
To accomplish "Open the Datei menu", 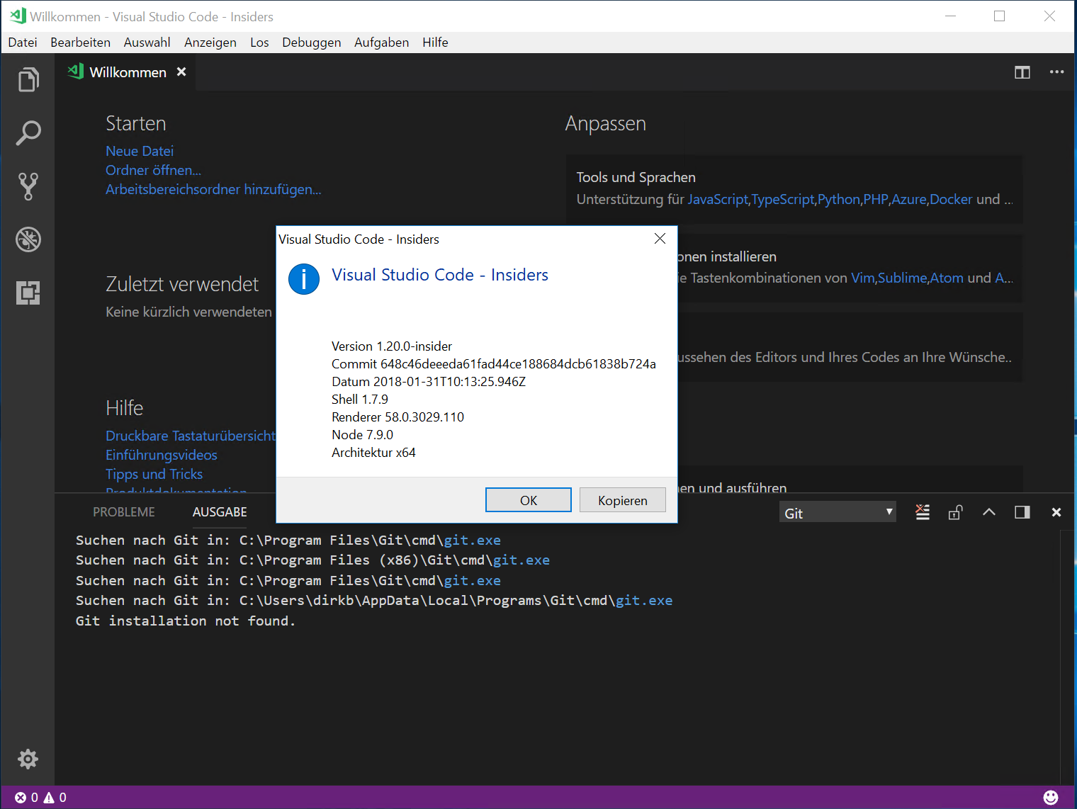I will 22,42.
